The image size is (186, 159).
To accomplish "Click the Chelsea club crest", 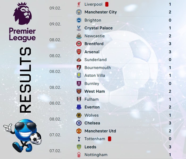I will click(79, 123).
